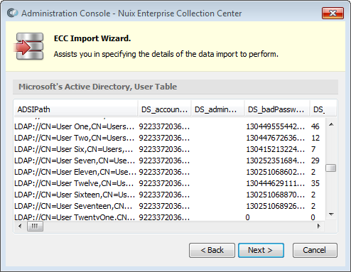Screen dimensions: 351x272
Task: Click the Next > button
Action: click(261, 250)
